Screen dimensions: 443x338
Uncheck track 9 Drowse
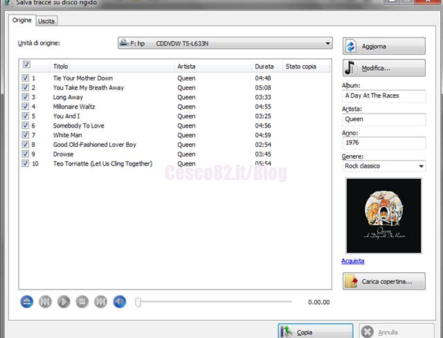click(x=25, y=154)
